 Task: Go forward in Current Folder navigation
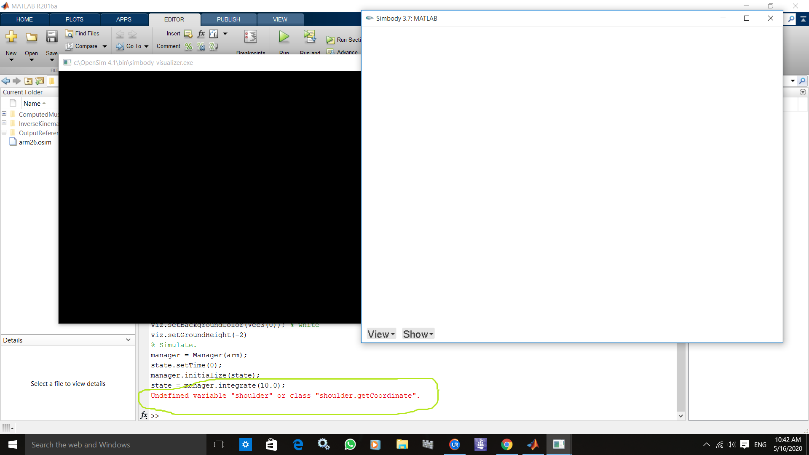coord(17,81)
